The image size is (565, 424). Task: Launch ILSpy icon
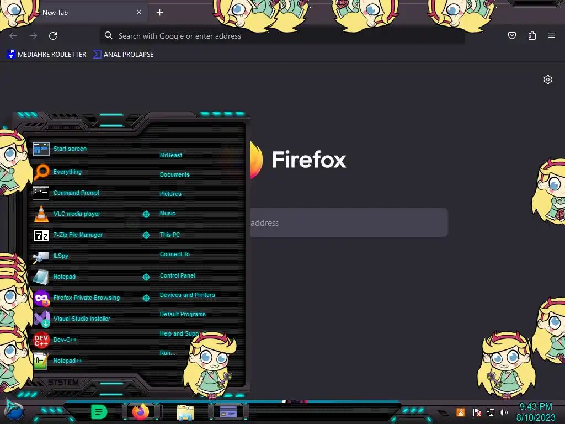(41, 256)
